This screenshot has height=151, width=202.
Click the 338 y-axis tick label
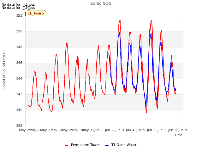[19, 126]
